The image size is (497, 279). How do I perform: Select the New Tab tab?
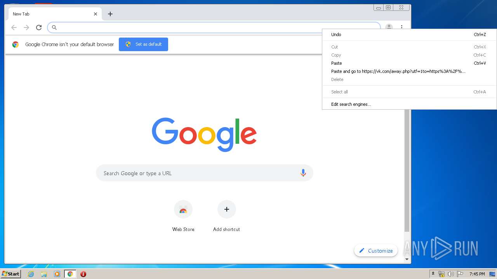point(55,14)
